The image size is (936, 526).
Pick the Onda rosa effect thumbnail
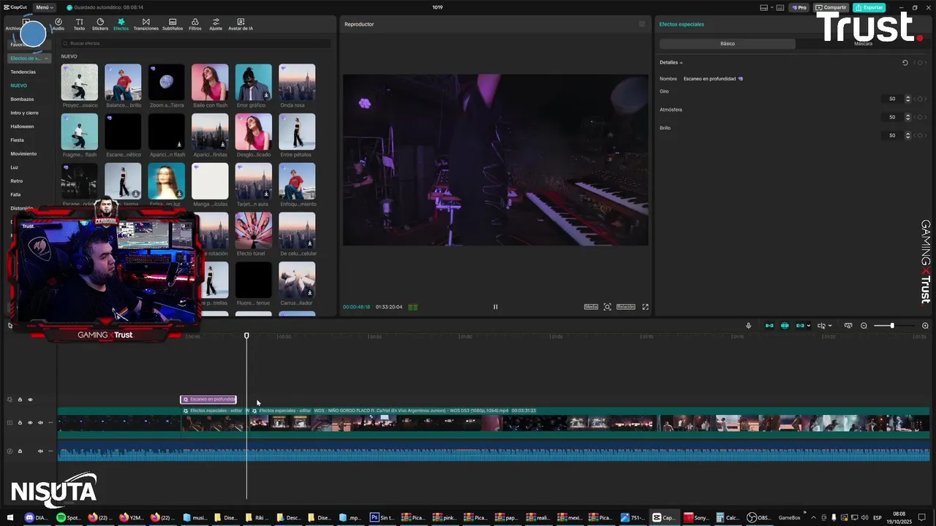pyautogui.click(x=297, y=83)
